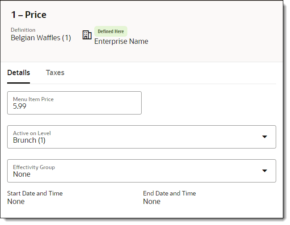This screenshot has height=225, width=290.
Task: Click the green Defined Here badge
Action: (111, 31)
